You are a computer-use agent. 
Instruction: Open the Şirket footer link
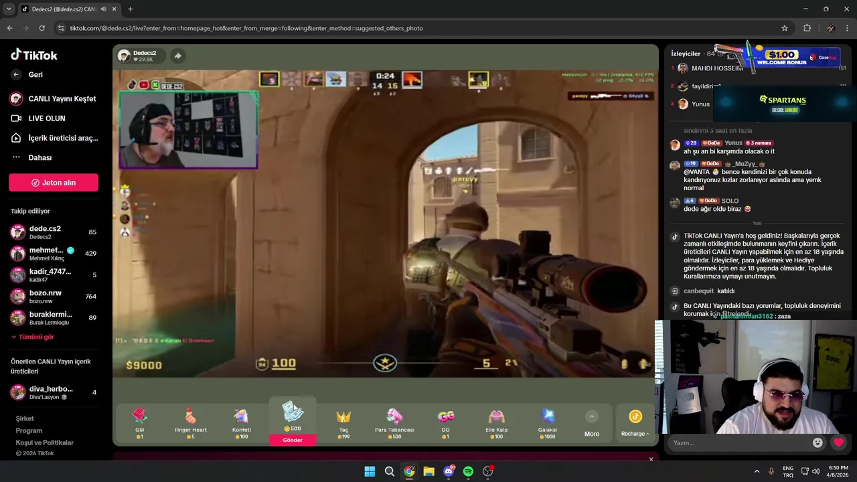pos(25,418)
